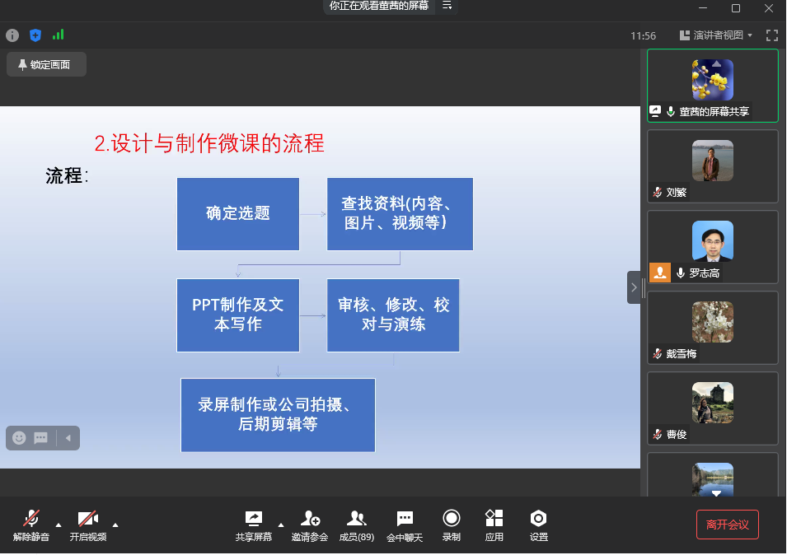Invite participants with 邀请参会

point(310,525)
